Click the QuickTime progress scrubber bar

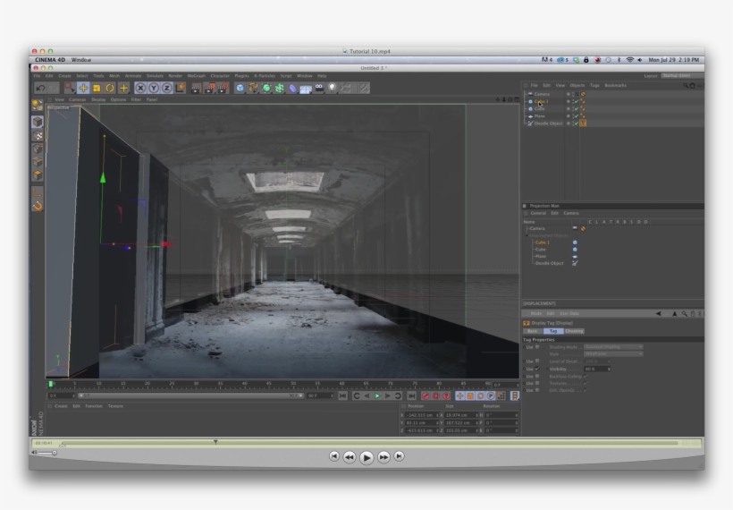coord(369,443)
